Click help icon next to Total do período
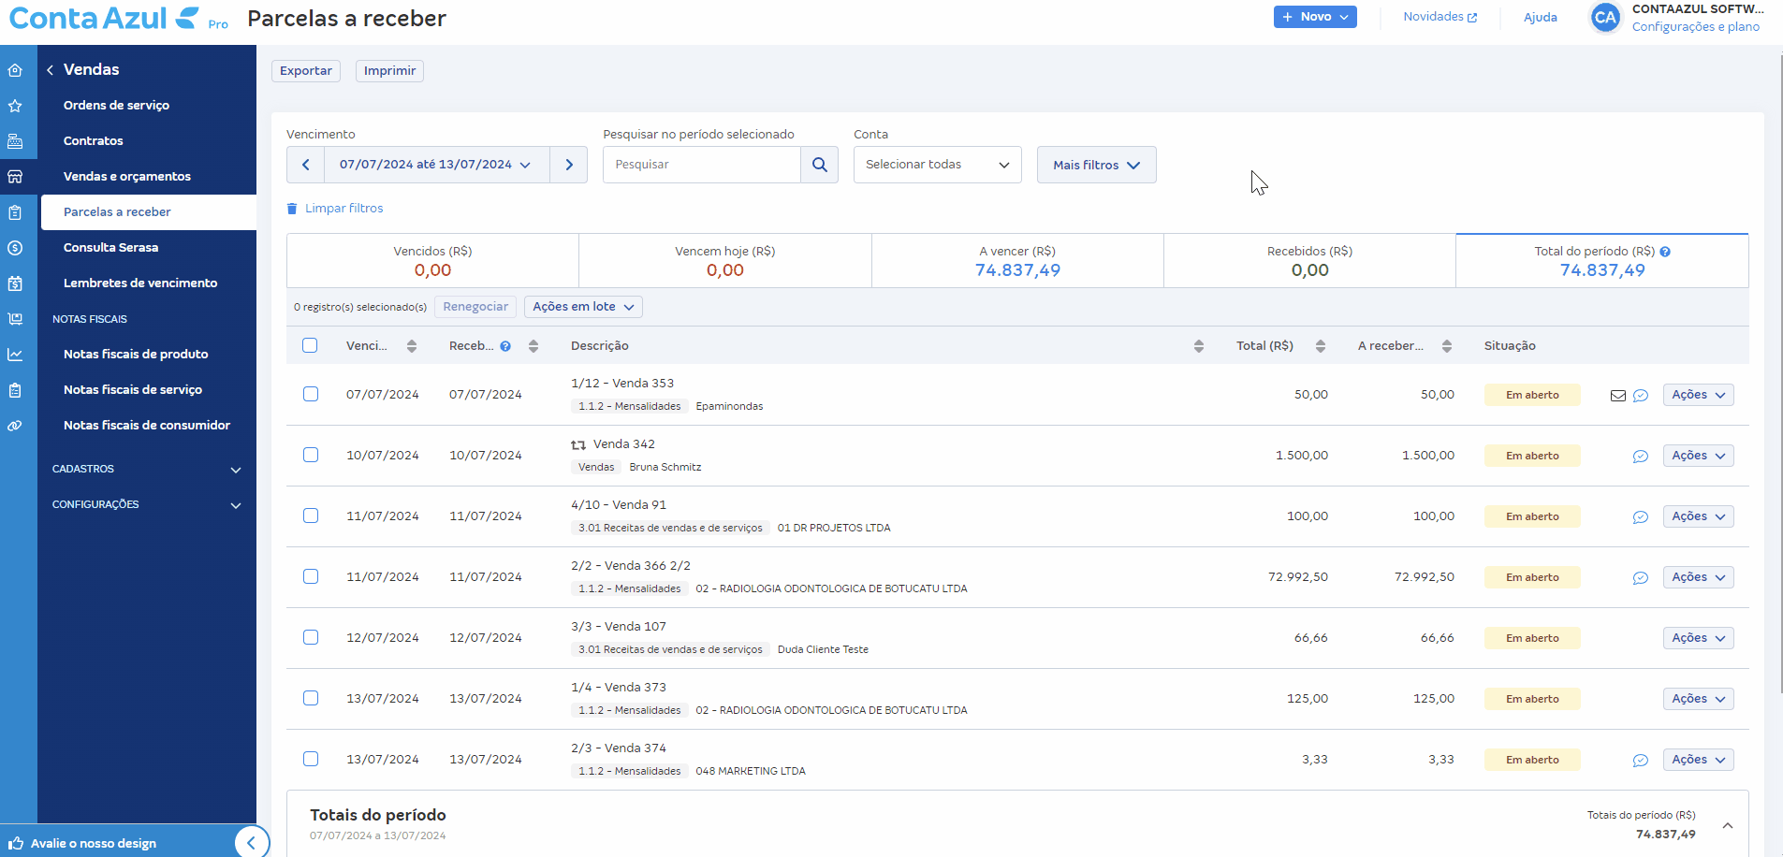 (x=1665, y=252)
